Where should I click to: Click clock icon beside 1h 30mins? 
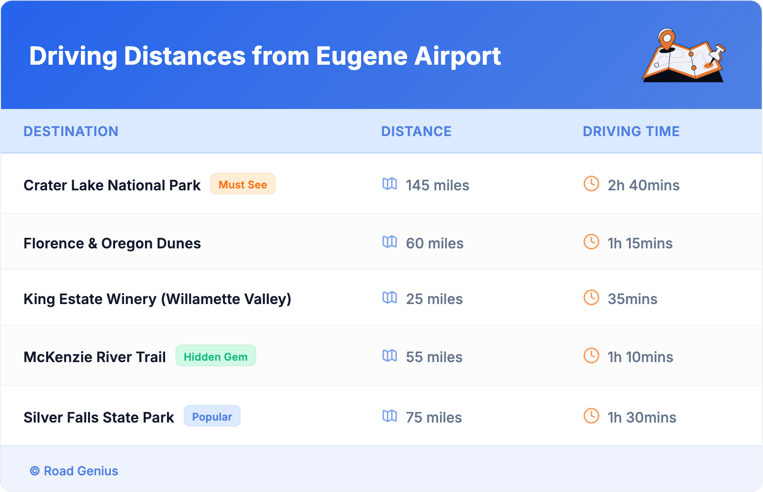(591, 416)
